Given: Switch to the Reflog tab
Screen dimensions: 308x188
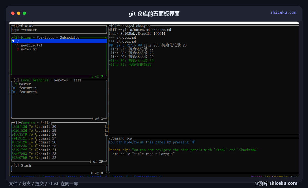Looking at the screenshot, I should 46,123.
